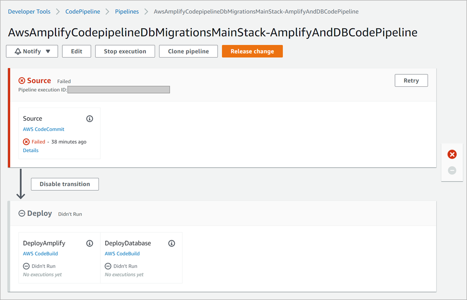
Task: Click the red failed icon beside Source heading
Action: pos(22,81)
